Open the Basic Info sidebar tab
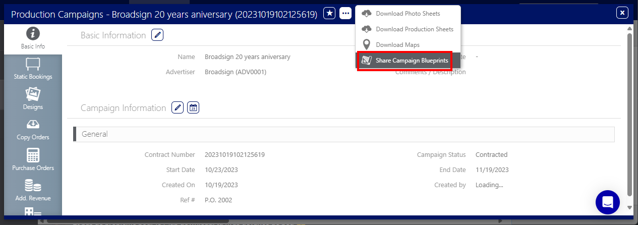This screenshot has width=638, height=225. tap(33, 39)
